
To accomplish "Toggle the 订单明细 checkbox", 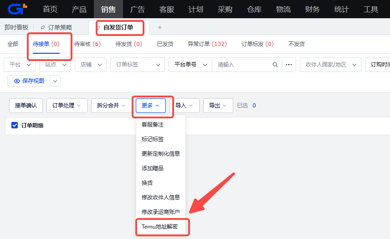I will (x=15, y=125).
